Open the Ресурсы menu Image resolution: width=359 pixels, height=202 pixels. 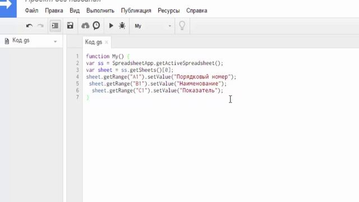tap(169, 11)
